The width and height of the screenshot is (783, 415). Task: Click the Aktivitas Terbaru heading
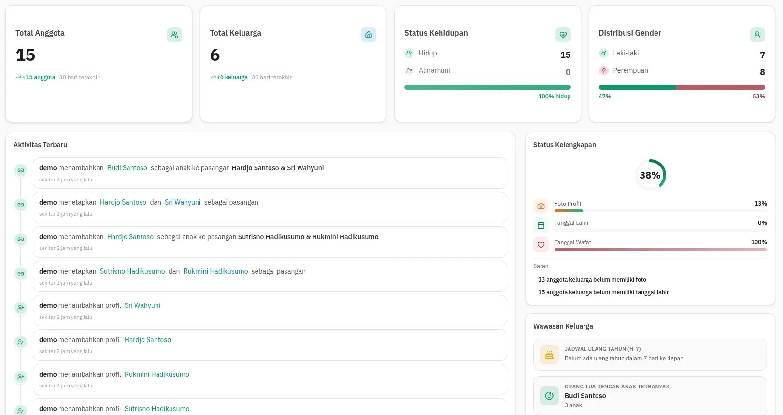pyautogui.click(x=41, y=145)
